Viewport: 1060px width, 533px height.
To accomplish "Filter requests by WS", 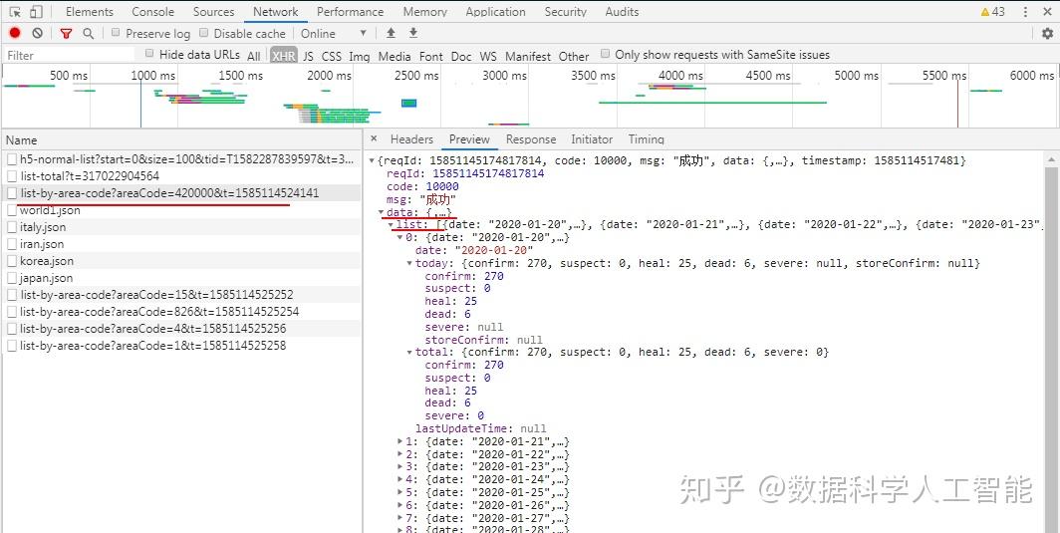I will point(488,56).
